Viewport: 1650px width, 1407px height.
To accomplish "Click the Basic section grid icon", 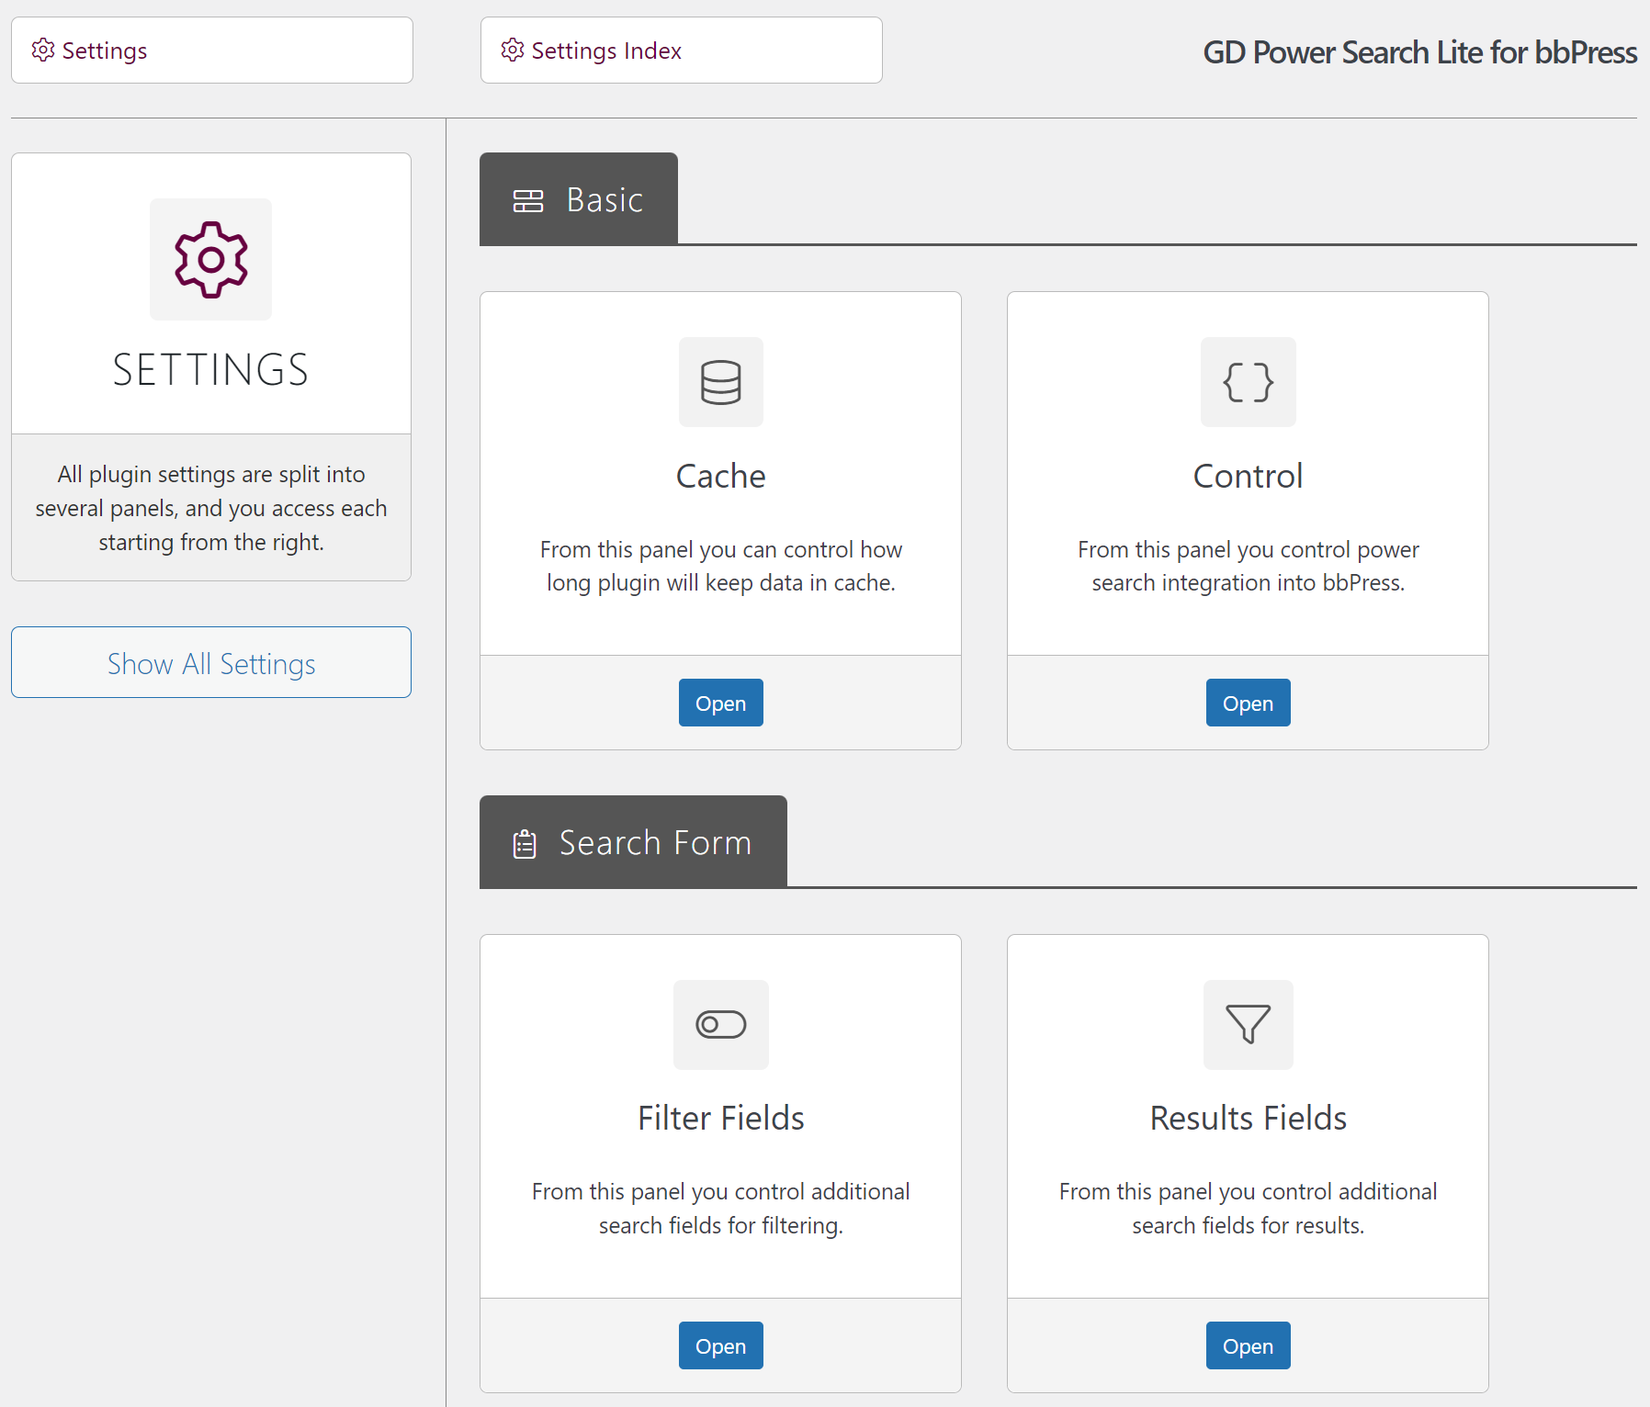I will [528, 200].
